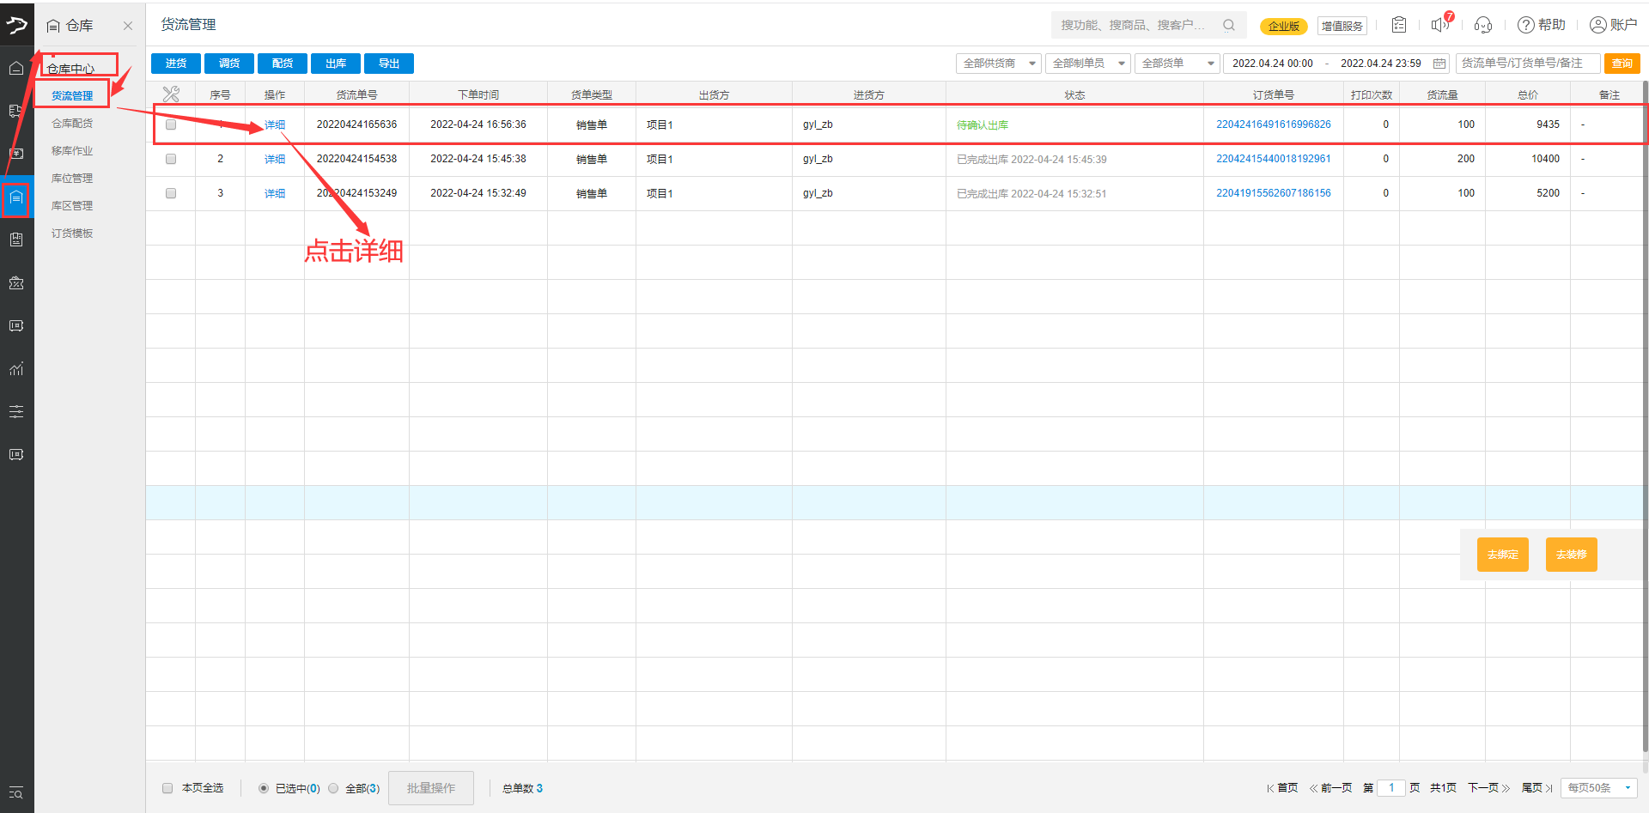Focus the 货流单号/订货单号/备注 search field
Image resolution: width=1649 pixels, height=813 pixels.
point(1528,64)
